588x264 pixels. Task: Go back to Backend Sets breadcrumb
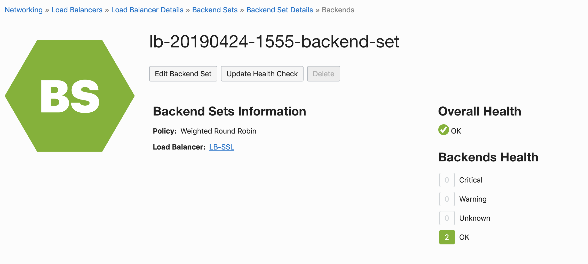[215, 10]
